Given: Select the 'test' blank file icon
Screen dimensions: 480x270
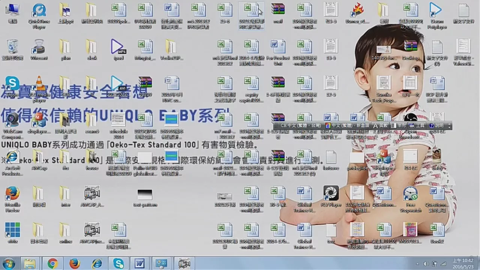Looking at the screenshot, I should coord(331,232).
